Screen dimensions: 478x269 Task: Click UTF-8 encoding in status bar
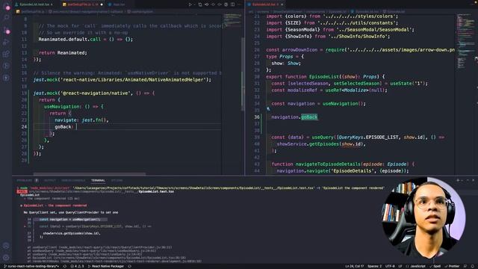click(390, 266)
